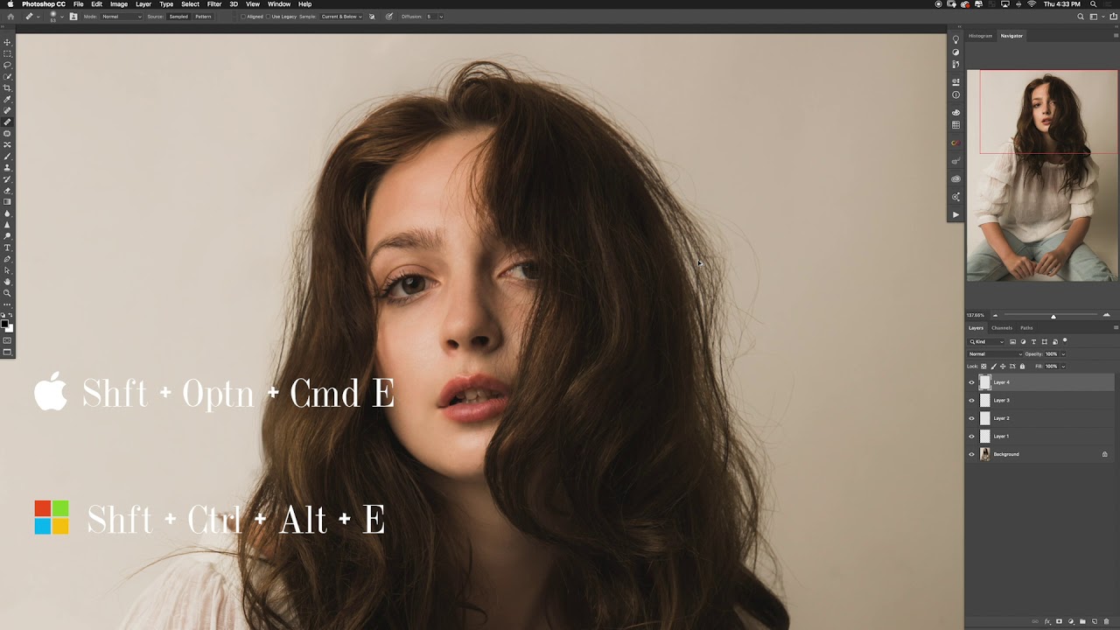The image size is (1120, 630).
Task: Open the layer Kind filter dropdown
Action: 986,341
